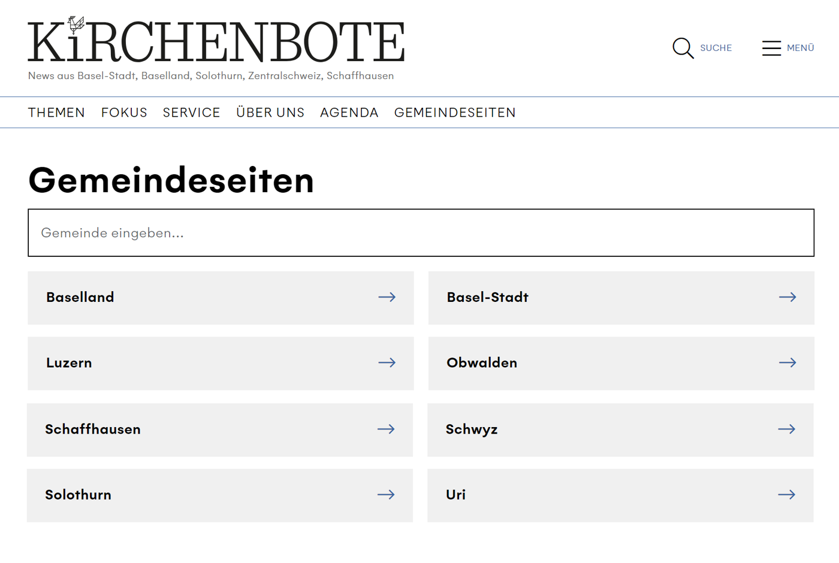The image size is (839, 563).
Task: Click the arrow icon beside Schwyz
Action: pyautogui.click(x=786, y=429)
